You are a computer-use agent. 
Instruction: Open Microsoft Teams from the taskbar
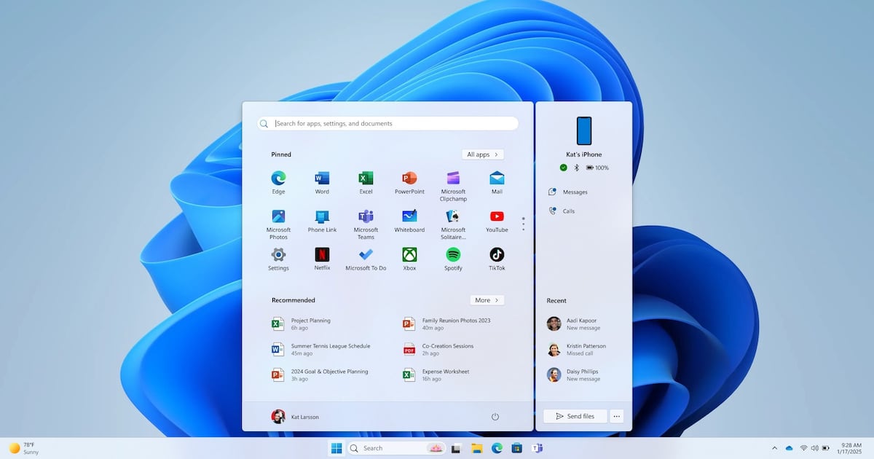tap(538, 448)
